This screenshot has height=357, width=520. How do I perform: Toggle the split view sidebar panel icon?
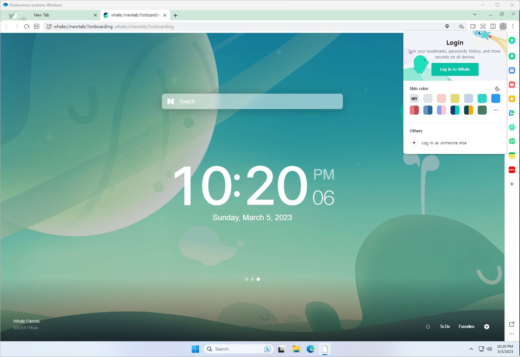(493, 26)
